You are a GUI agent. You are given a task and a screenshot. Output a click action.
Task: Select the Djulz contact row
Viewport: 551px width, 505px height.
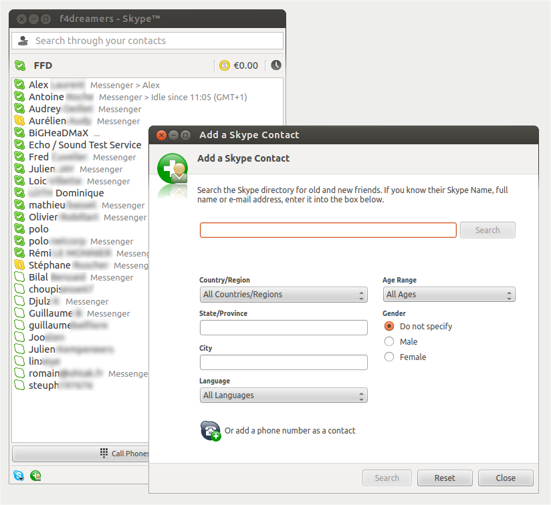coord(81,301)
